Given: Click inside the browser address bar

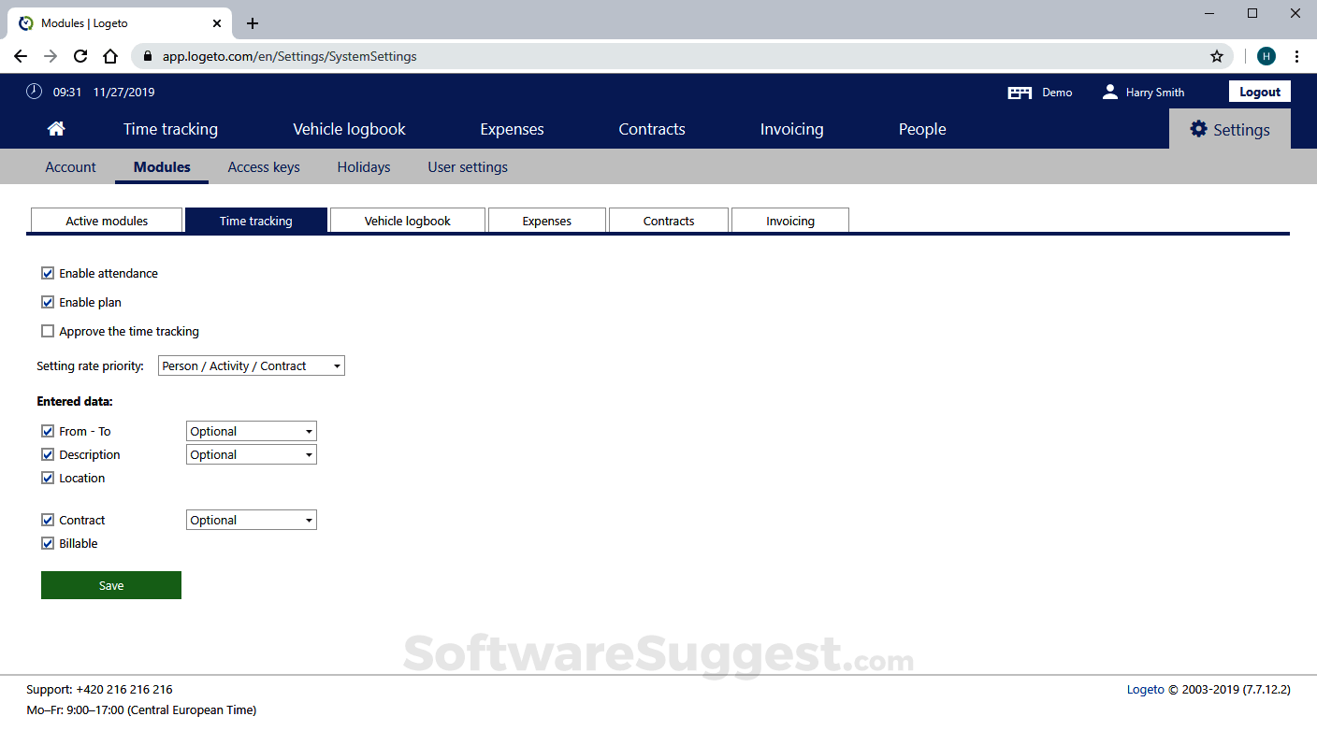Looking at the screenshot, I should pyautogui.click(x=374, y=56).
